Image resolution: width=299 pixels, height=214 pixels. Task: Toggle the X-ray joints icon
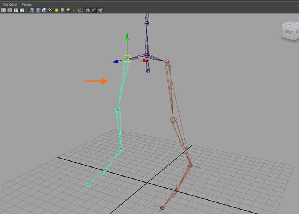pos(100,10)
